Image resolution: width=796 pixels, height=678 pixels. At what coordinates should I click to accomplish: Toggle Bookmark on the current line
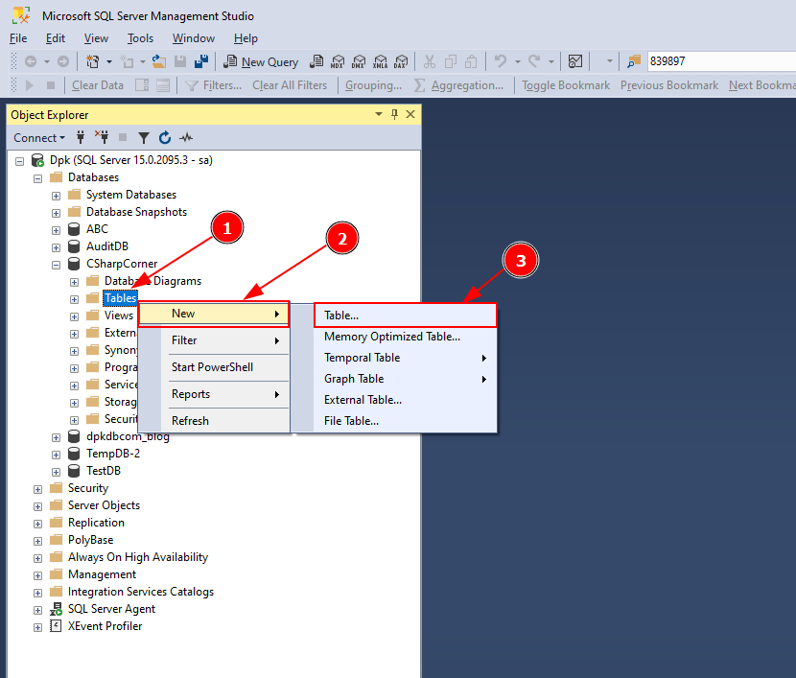[565, 84]
